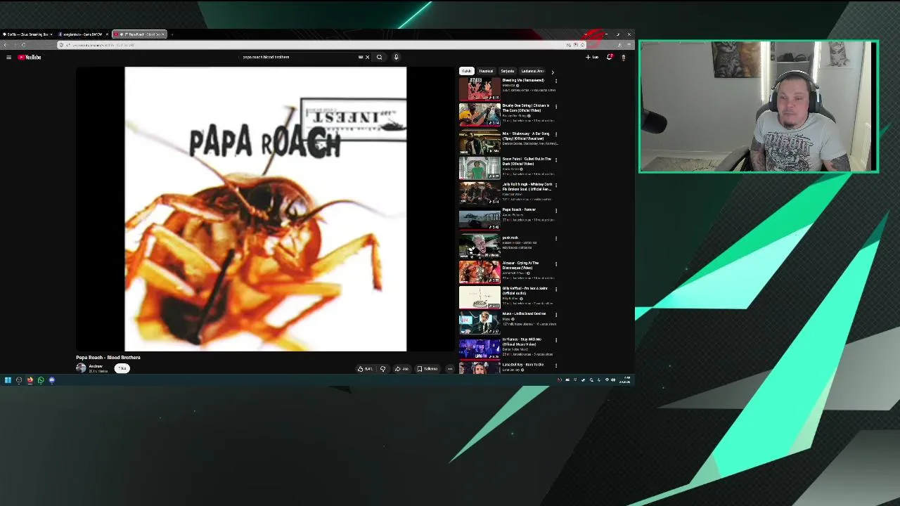This screenshot has width=900, height=506.
Task: Reload the page with browser refresh icon
Action: tap(23, 45)
